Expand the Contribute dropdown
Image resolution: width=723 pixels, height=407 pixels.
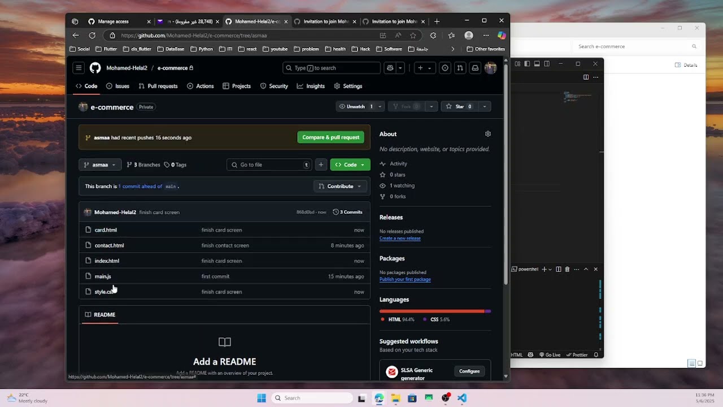tap(339, 186)
